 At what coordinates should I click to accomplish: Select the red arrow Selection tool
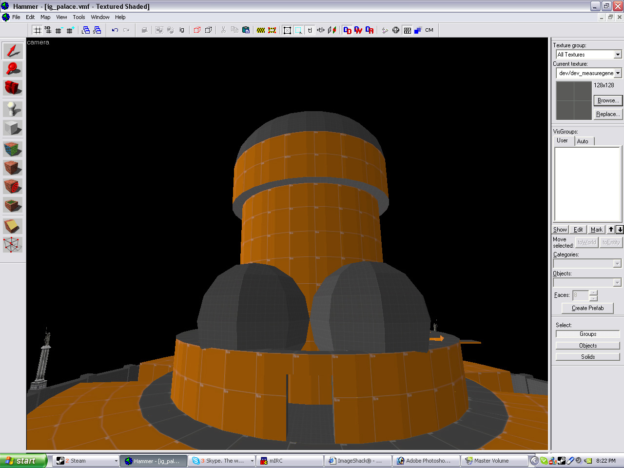click(x=13, y=51)
